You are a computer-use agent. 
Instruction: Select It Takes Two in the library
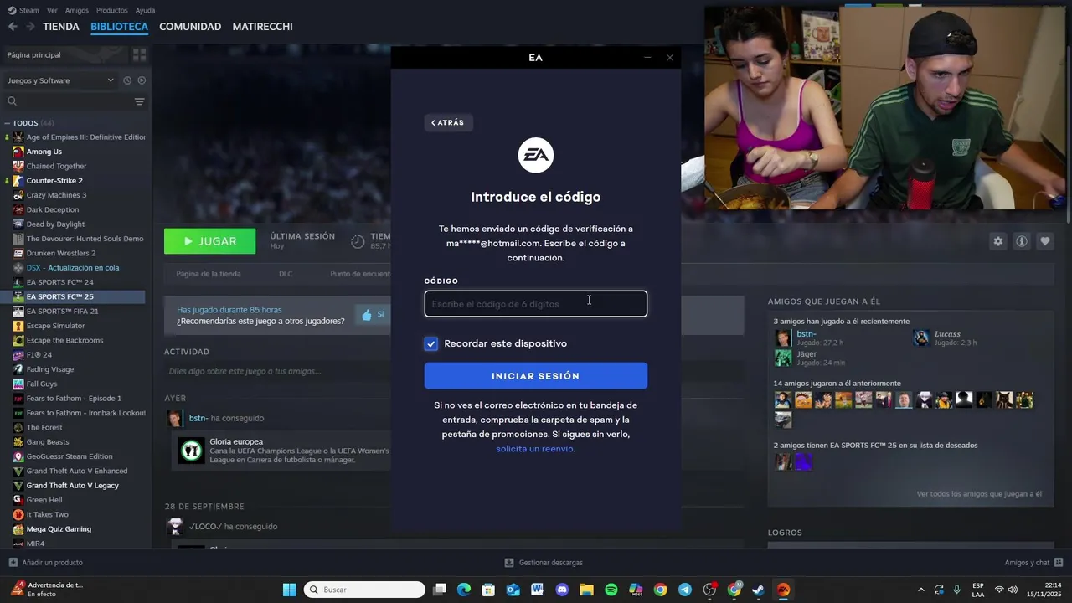tap(47, 514)
